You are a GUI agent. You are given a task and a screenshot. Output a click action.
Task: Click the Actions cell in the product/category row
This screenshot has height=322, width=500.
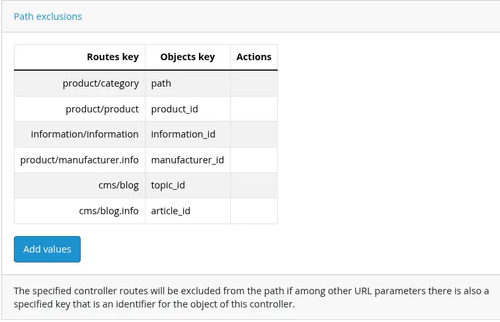click(253, 83)
